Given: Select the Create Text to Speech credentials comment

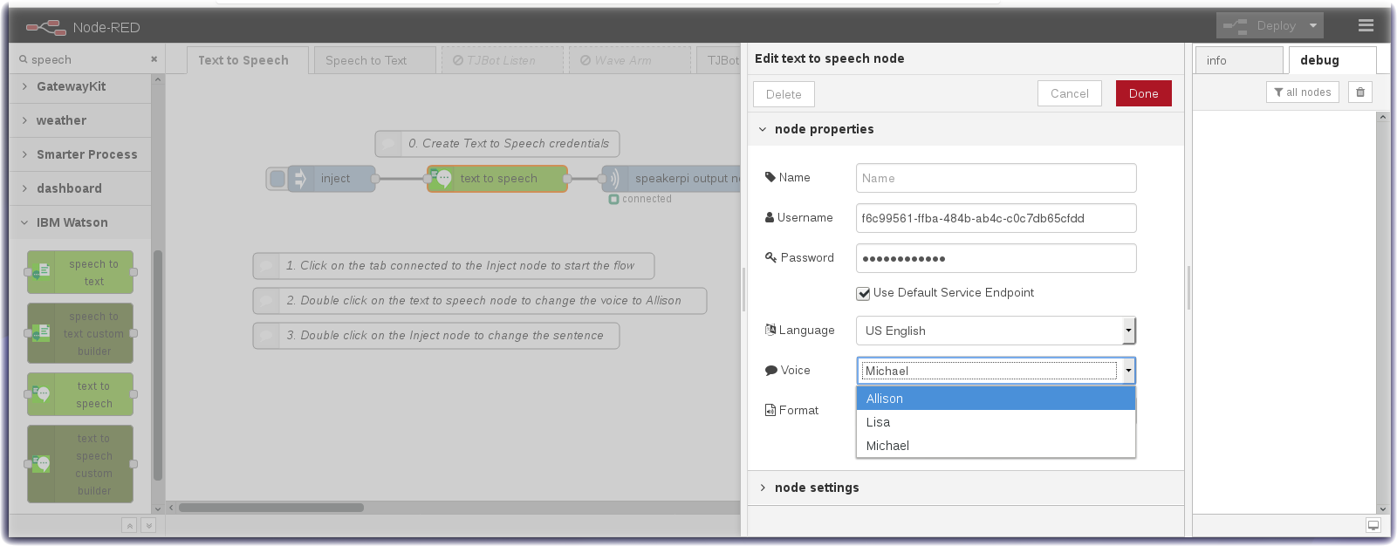Looking at the screenshot, I should [497, 144].
